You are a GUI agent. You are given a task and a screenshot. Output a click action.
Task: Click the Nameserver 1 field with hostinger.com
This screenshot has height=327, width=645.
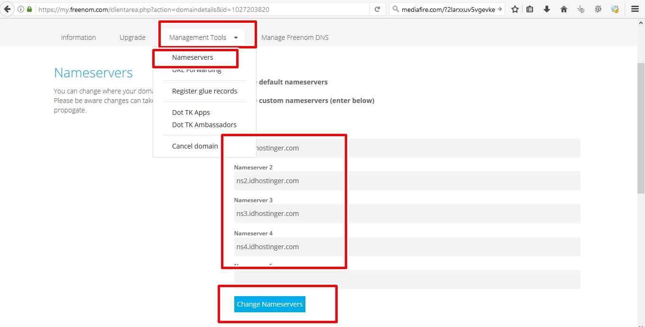[407, 148]
